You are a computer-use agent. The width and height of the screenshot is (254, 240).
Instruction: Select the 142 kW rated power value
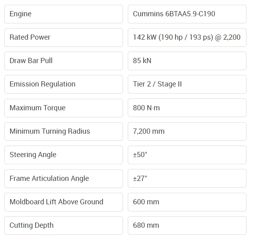pyautogui.click(x=187, y=37)
